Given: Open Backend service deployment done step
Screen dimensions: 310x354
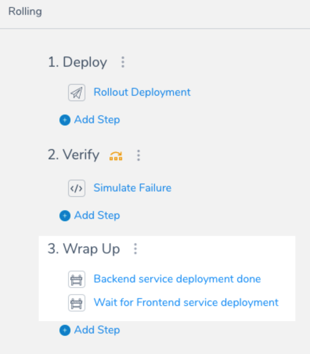Looking at the screenshot, I should click(x=177, y=279).
